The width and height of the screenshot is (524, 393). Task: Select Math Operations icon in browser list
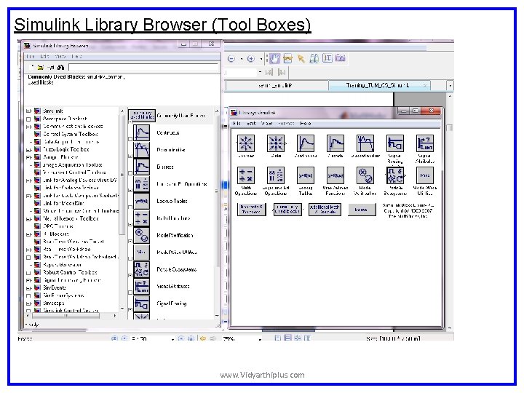point(141,218)
